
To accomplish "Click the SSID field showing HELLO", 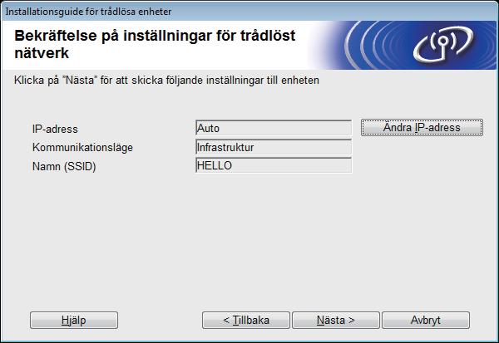I will 274,165.
